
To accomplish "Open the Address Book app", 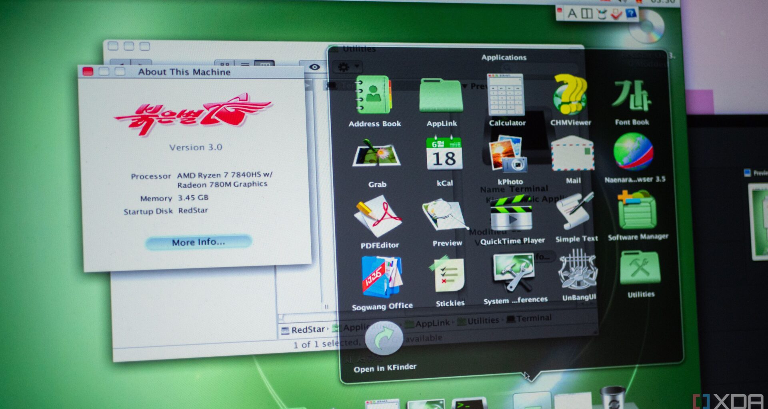I will (x=374, y=95).
